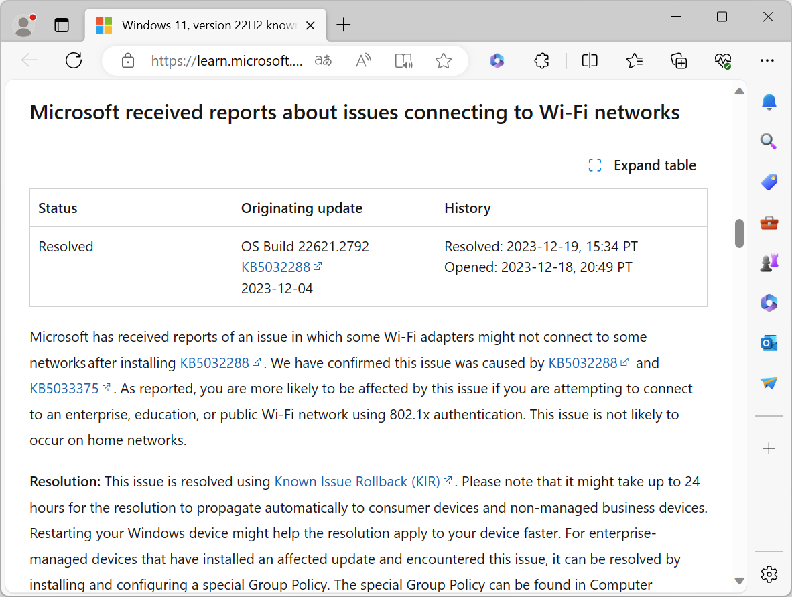Image resolution: width=792 pixels, height=597 pixels.
Task: Toggle Split screen view
Action: point(590,61)
